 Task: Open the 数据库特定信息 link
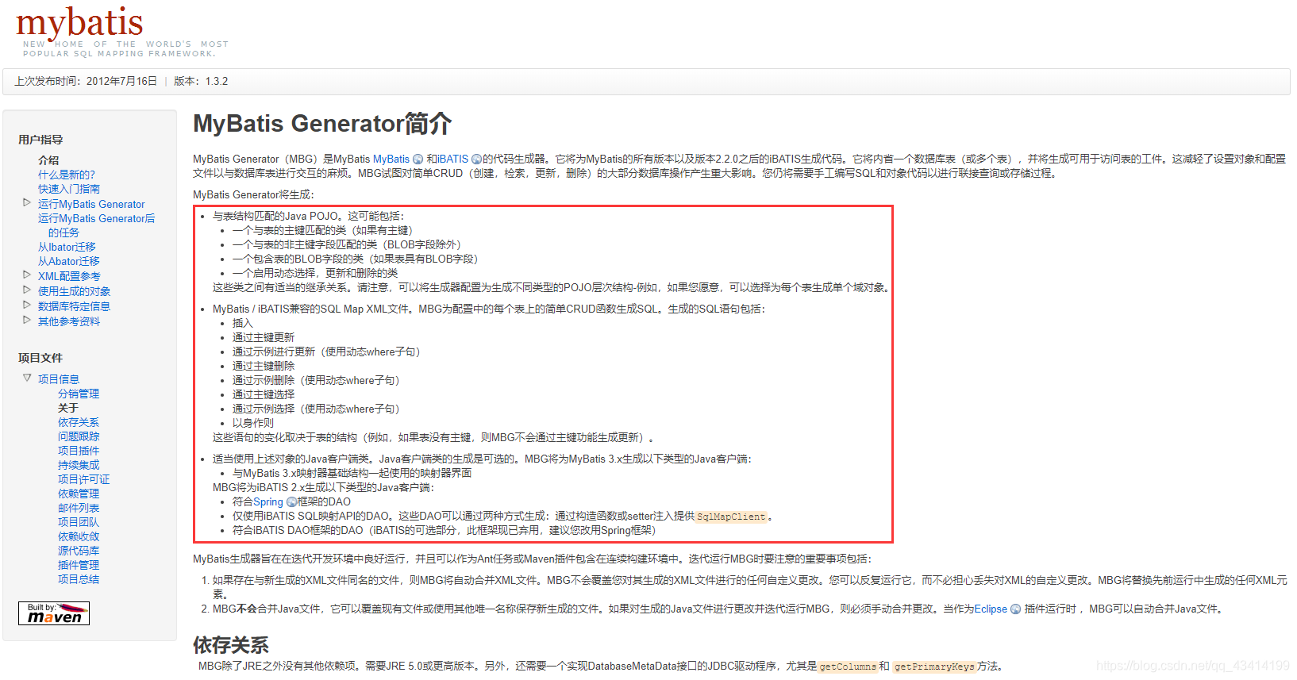click(x=75, y=306)
